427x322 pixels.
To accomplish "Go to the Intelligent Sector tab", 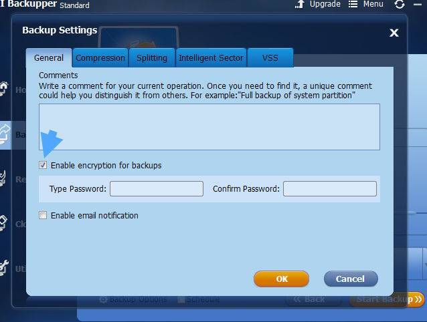I will pos(211,57).
